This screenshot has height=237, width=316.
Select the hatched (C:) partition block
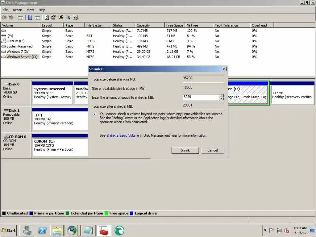(248, 93)
